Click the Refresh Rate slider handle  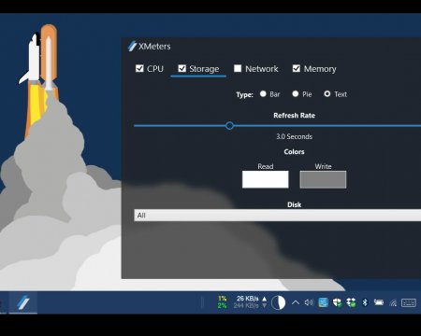[229, 126]
